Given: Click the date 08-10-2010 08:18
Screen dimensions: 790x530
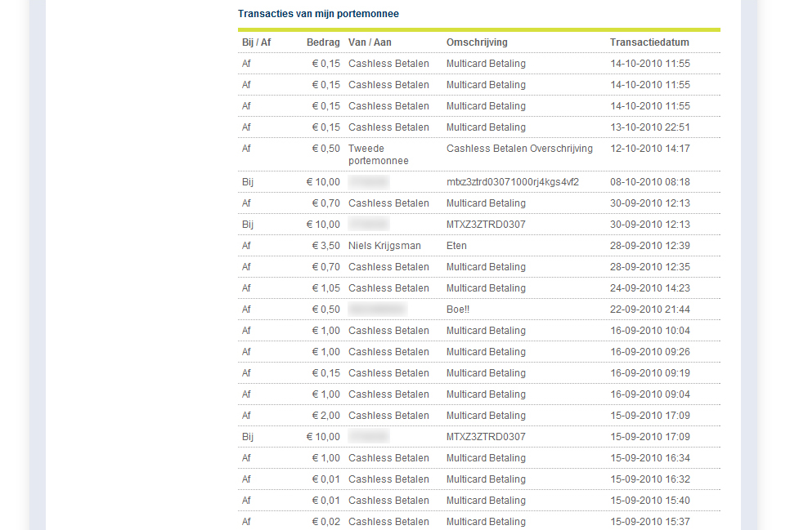Looking at the screenshot, I should click(x=650, y=182).
